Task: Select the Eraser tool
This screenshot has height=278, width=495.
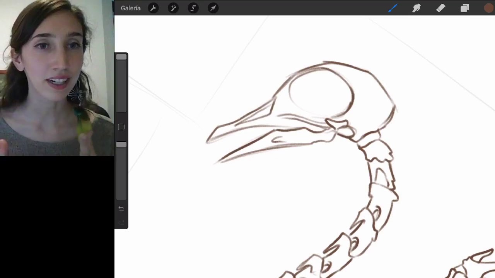Action: (x=440, y=8)
